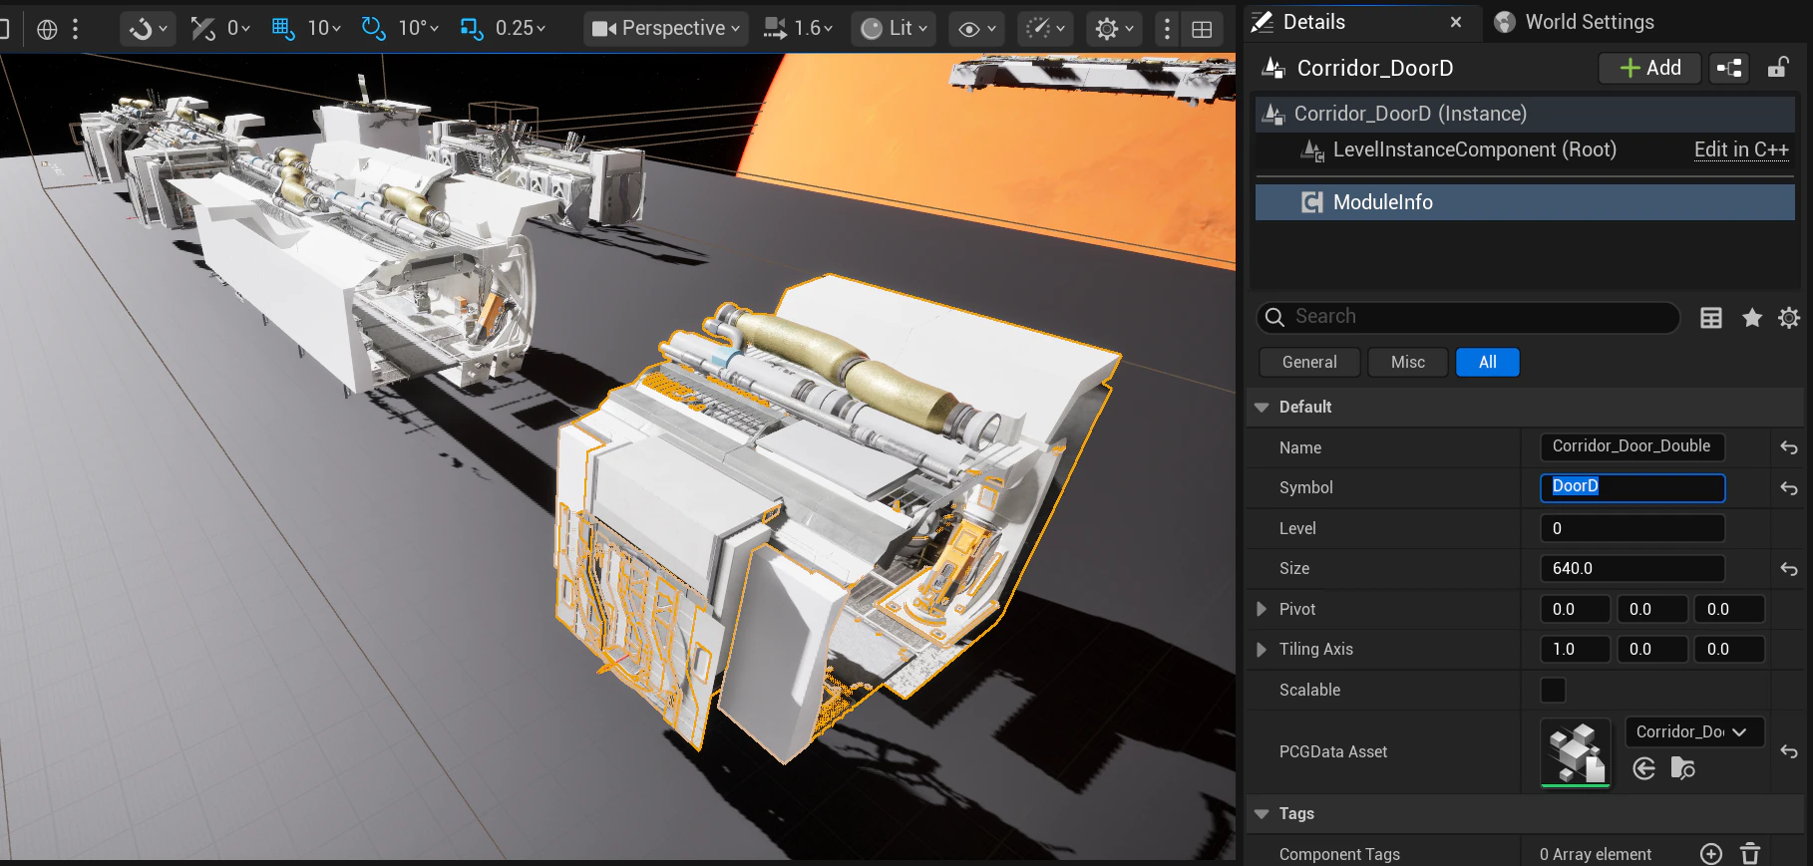Select the ModuleInfo component
Viewport: 1813px width, 866px height.
[1525, 202]
